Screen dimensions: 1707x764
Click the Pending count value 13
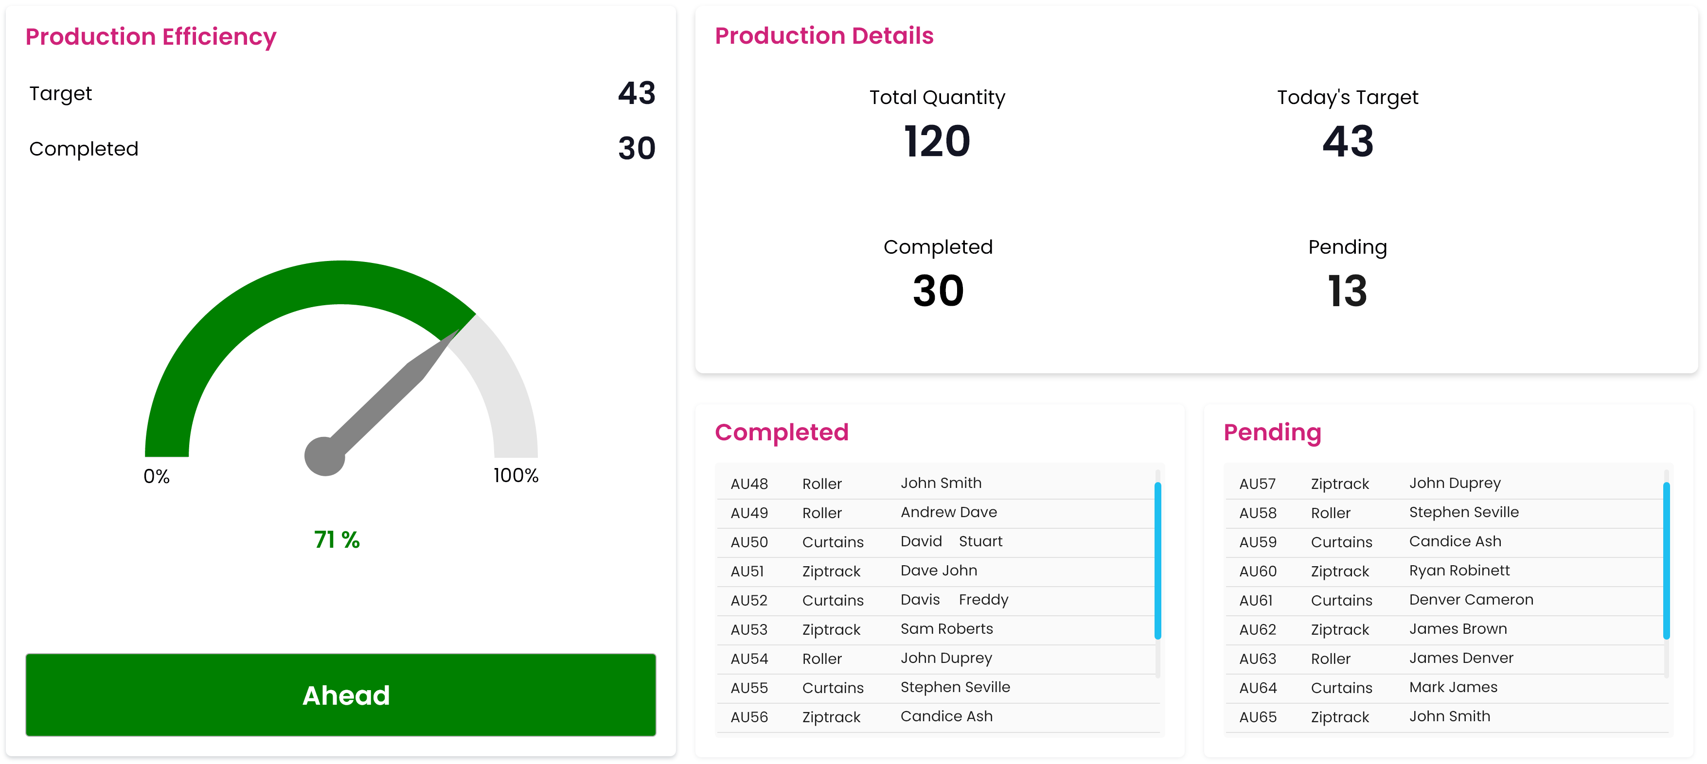[x=1347, y=291]
